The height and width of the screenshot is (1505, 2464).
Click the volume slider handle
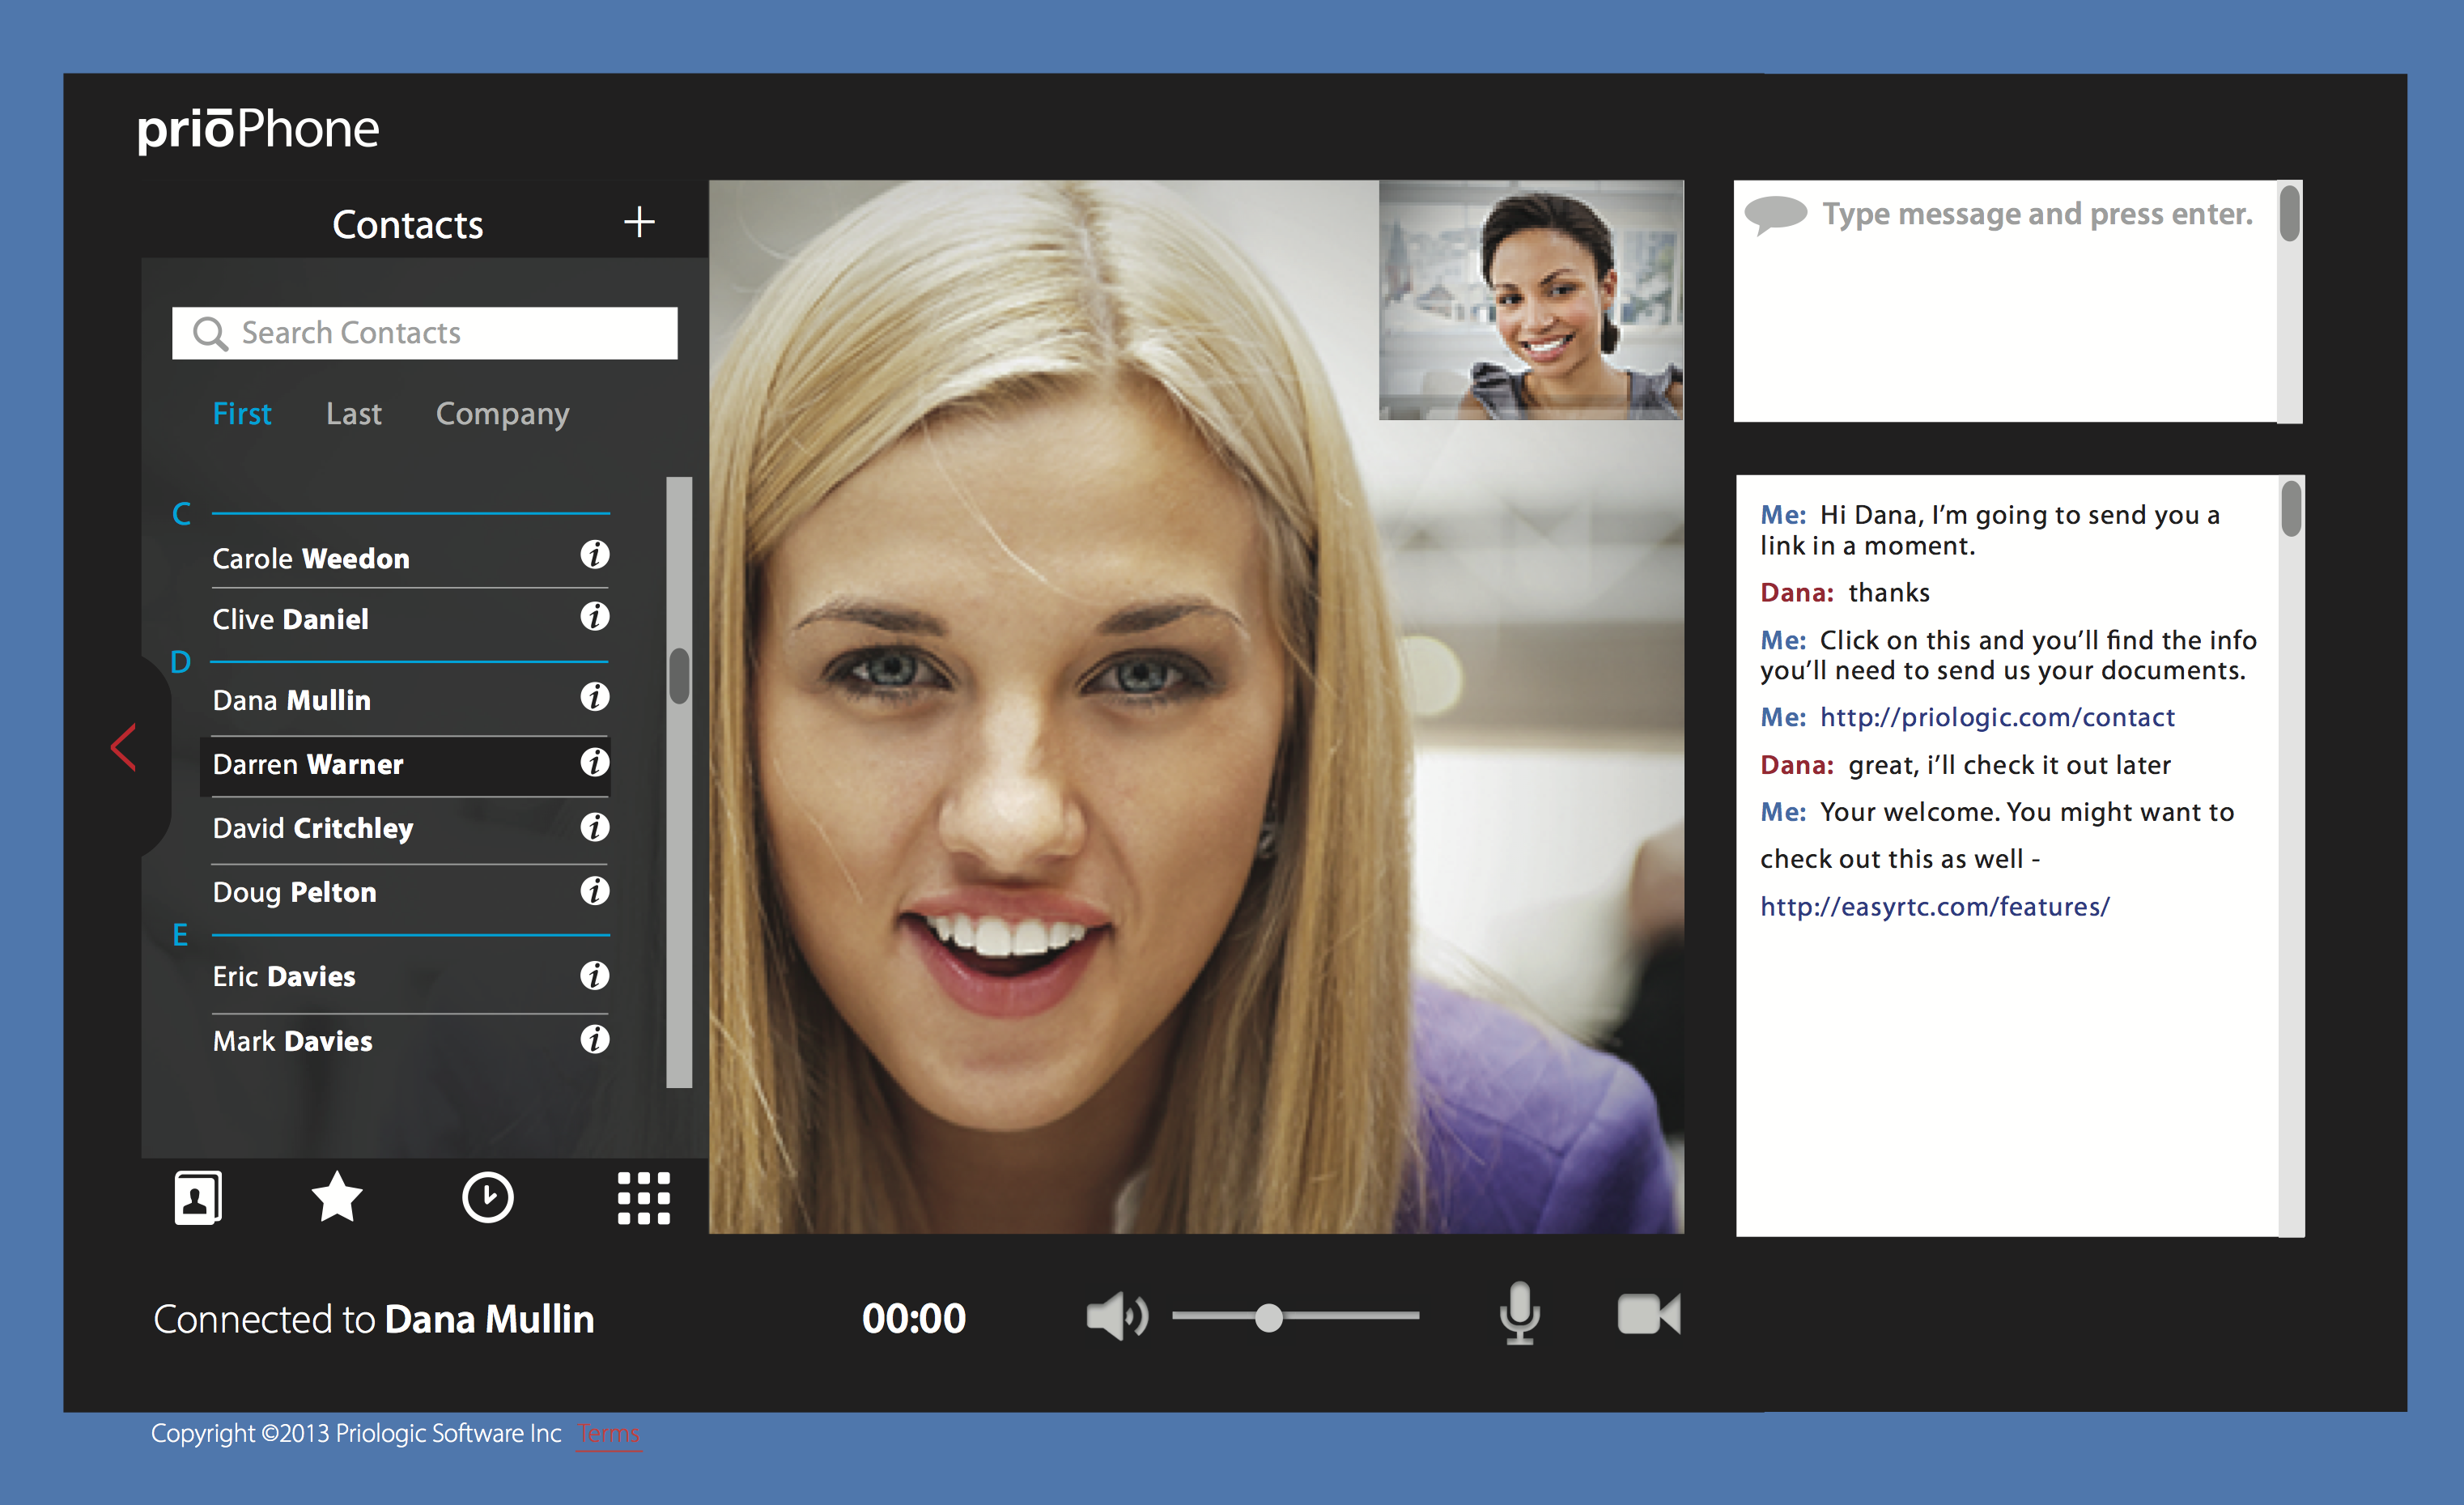coord(1268,1317)
